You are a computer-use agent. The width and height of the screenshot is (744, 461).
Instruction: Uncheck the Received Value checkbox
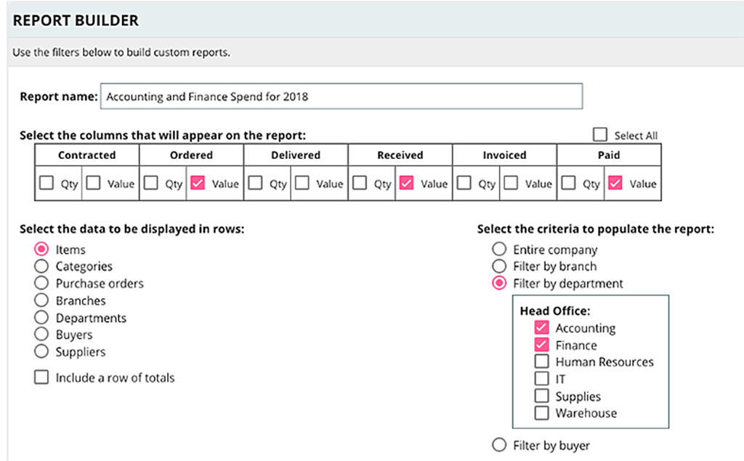point(406,183)
